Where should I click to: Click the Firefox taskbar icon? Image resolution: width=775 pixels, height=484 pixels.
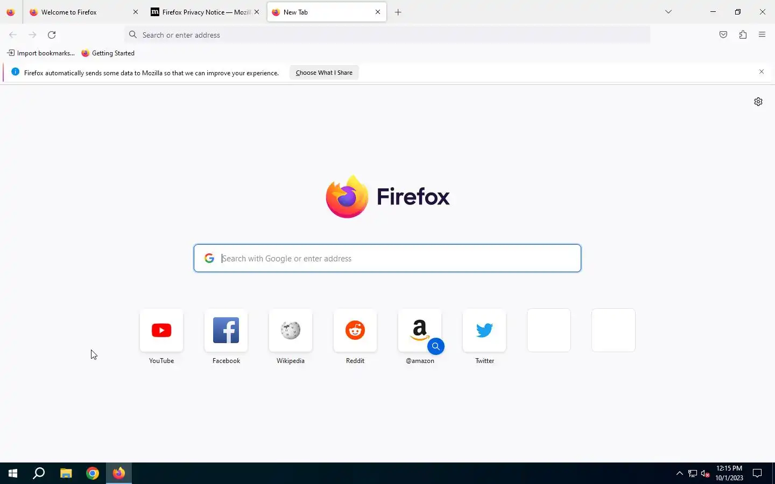[x=119, y=473]
